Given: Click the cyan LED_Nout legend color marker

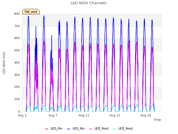Looking at the screenshot, I should pyautogui.click(x=115, y=129).
